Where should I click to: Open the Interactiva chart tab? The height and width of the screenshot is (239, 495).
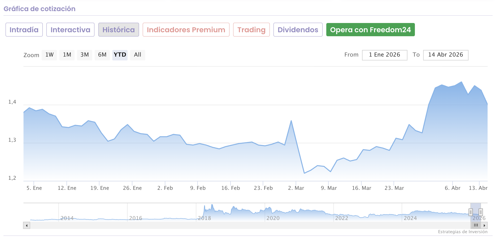point(70,30)
